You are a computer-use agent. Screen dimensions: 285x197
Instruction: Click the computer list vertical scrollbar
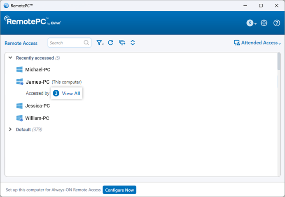point(279,62)
